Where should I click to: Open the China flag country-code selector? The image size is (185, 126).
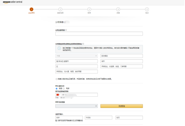(x=58, y=95)
